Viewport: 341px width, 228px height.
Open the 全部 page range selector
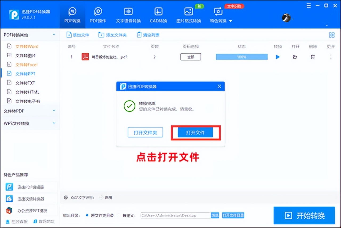pos(191,57)
